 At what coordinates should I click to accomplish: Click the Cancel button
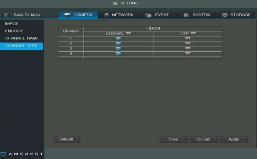(204, 139)
